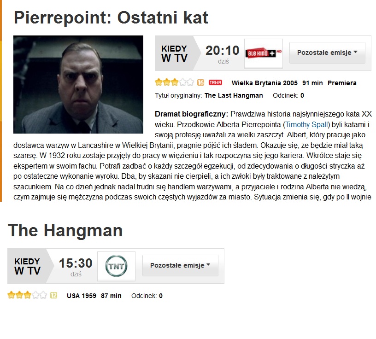
Task: Click the 15:30 airing time
Action: point(76,263)
